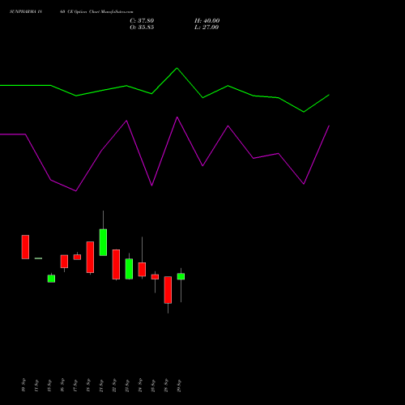
Task: Click the green candle above 23 Sep
Action: click(x=129, y=269)
